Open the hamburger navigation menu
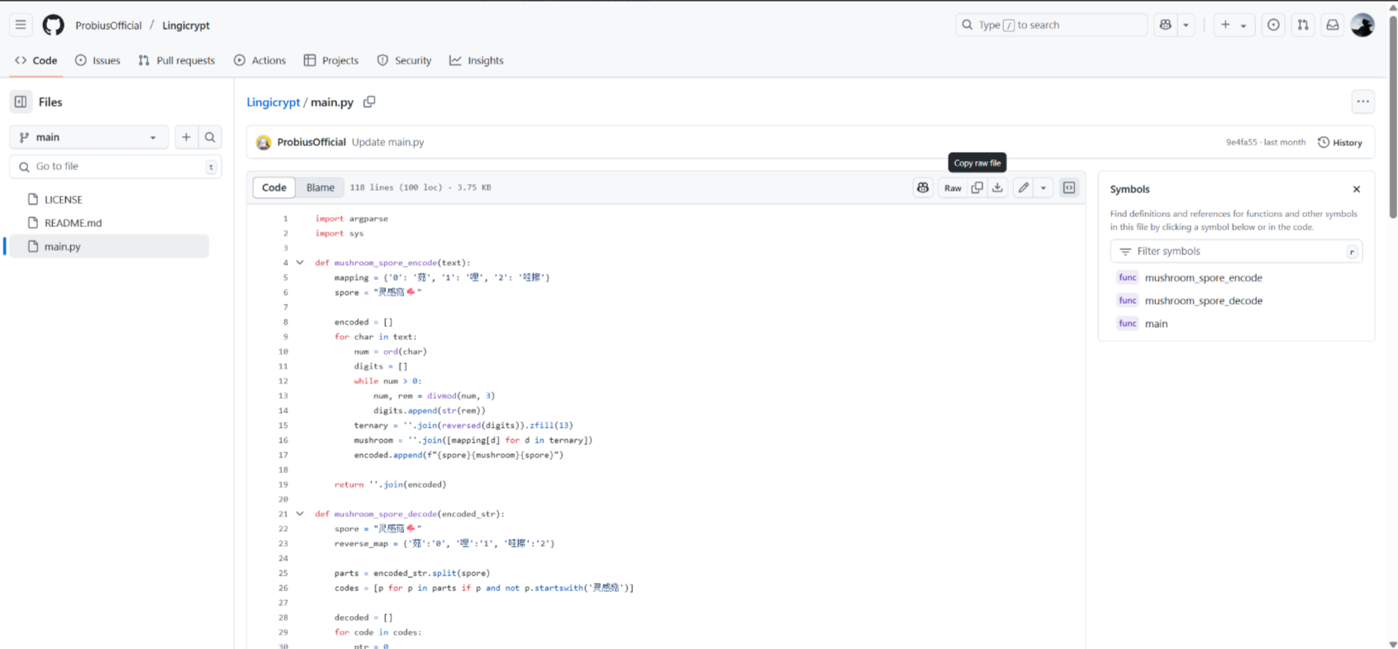The height and width of the screenshot is (649, 1398). click(x=21, y=25)
